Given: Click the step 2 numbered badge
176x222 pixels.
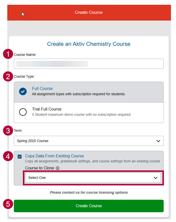Looking at the screenshot, I should (8, 76).
